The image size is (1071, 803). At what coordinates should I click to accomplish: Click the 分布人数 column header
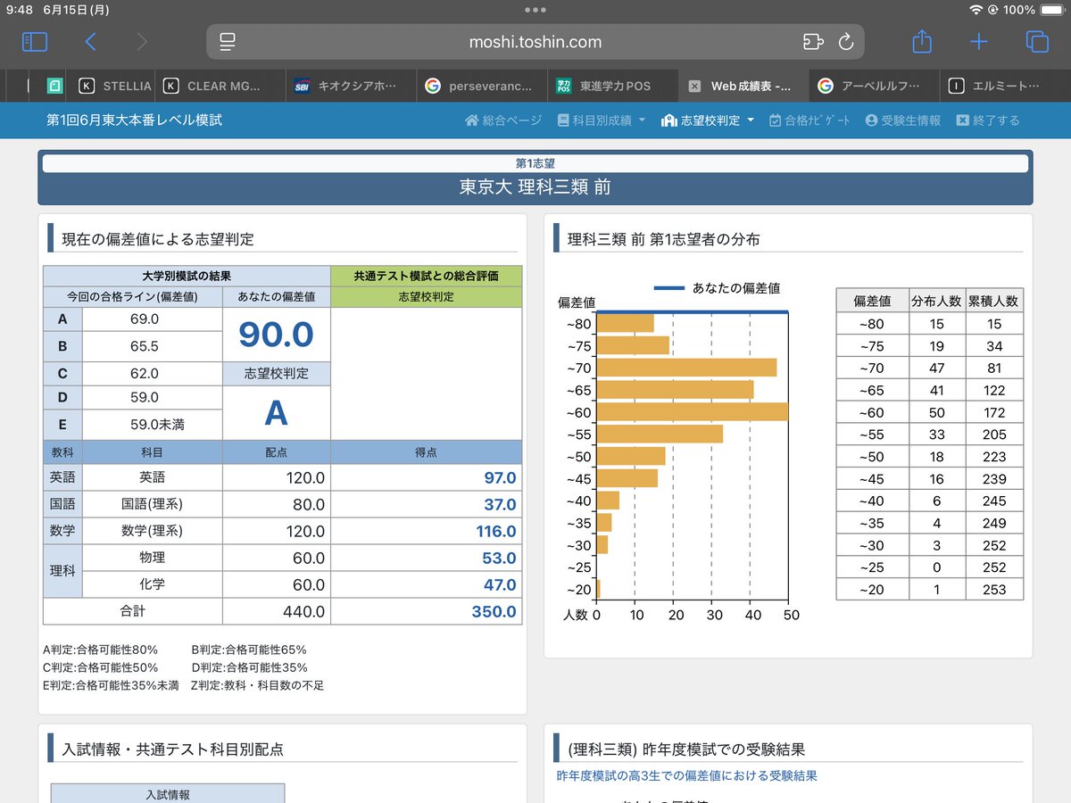pyautogui.click(x=936, y=301)
